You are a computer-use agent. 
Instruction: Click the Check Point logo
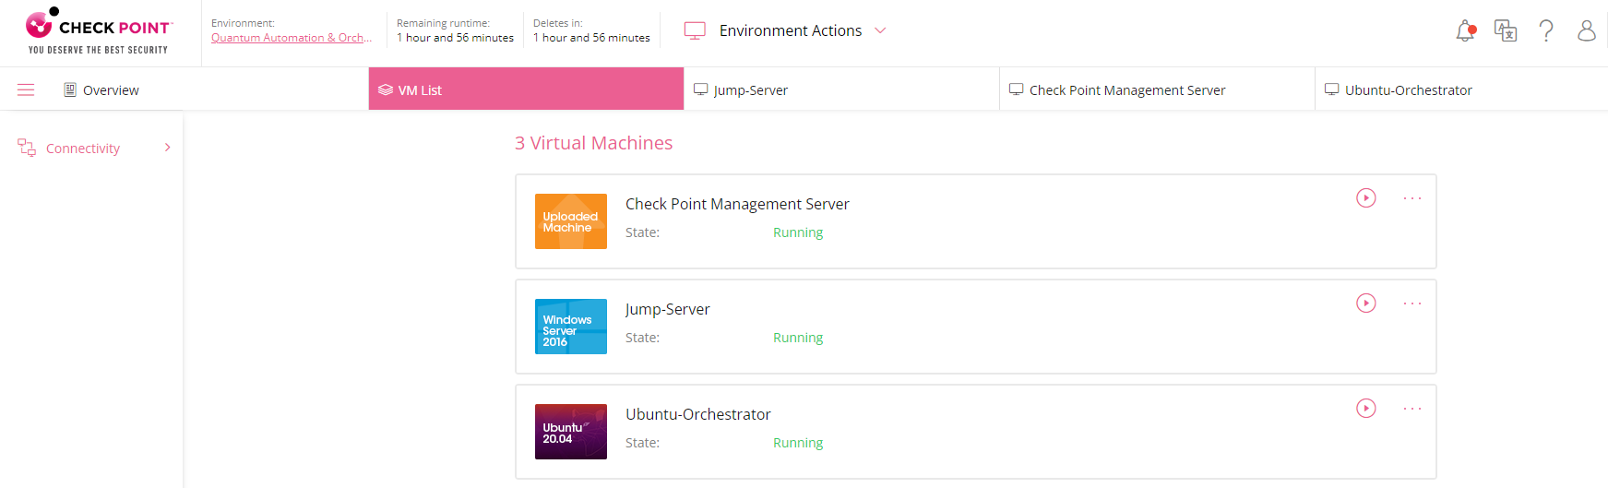[x=99, y=31]
